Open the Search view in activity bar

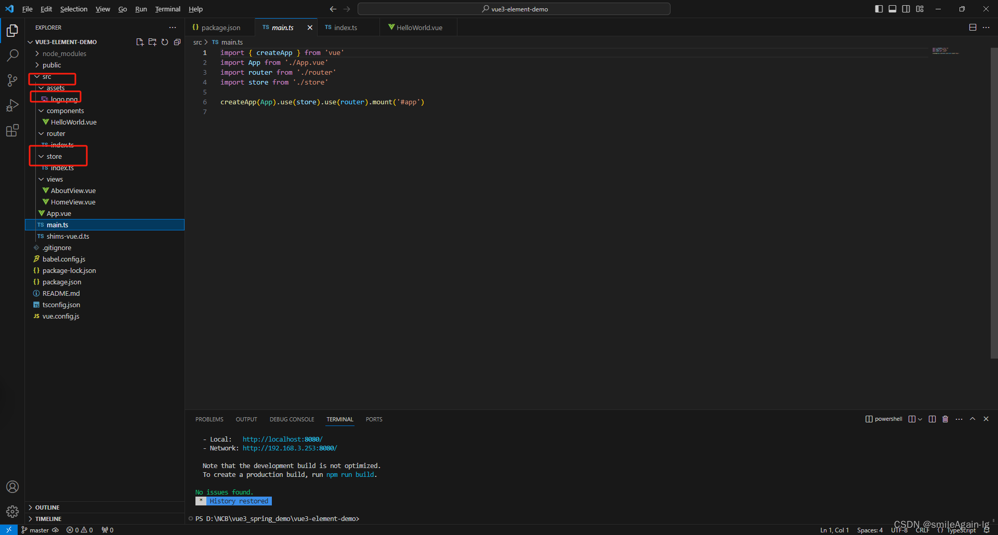pyautogui.click(x=12, y=55)
